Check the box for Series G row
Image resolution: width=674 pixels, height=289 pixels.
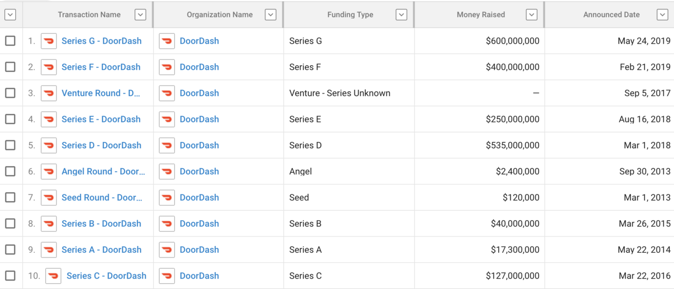[10, 41]
